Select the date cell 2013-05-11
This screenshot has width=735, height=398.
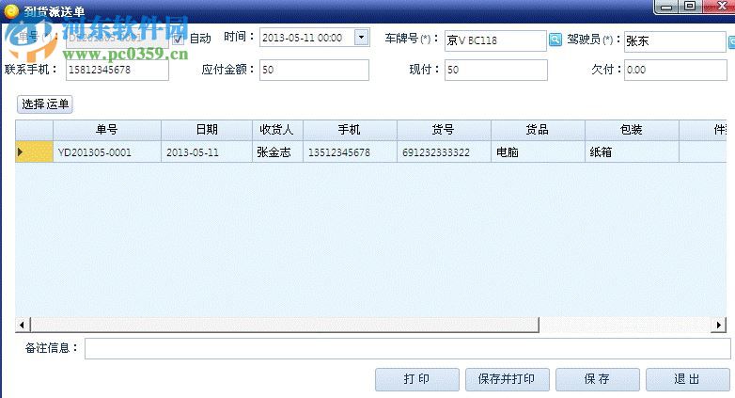click(x=207, y=151)
